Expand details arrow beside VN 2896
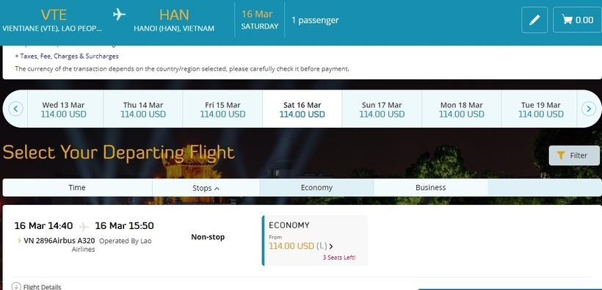Image resolution: width=602 pixels, height=290 pixels. (x=19, y=241)
